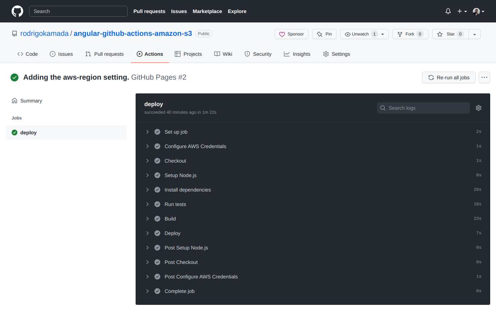Switch to the Actions tab
Viewport: 496px width, 311px height.
tap(150, 54)
